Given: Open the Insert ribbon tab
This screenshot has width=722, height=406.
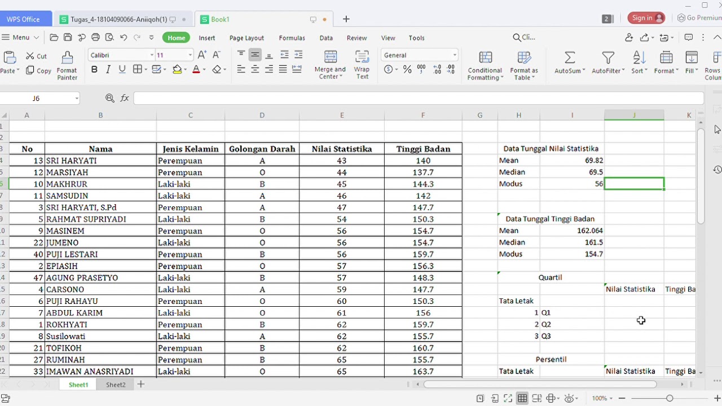Looking at the screenshot, I should 207,38.
